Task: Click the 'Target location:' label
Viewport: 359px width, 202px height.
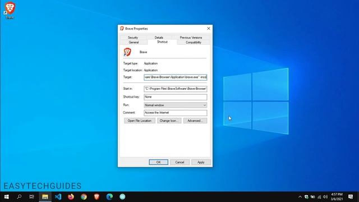Action: [x=133, y=70]
